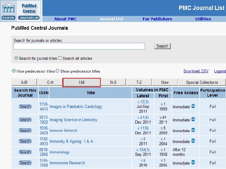Open Immunome Research journal link
Screen dimensions: 226x169
click(x=67, y=163)
